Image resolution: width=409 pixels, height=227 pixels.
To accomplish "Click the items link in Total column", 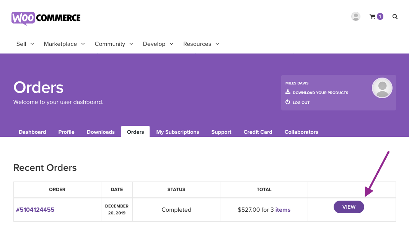I will [x=283, y=210].
